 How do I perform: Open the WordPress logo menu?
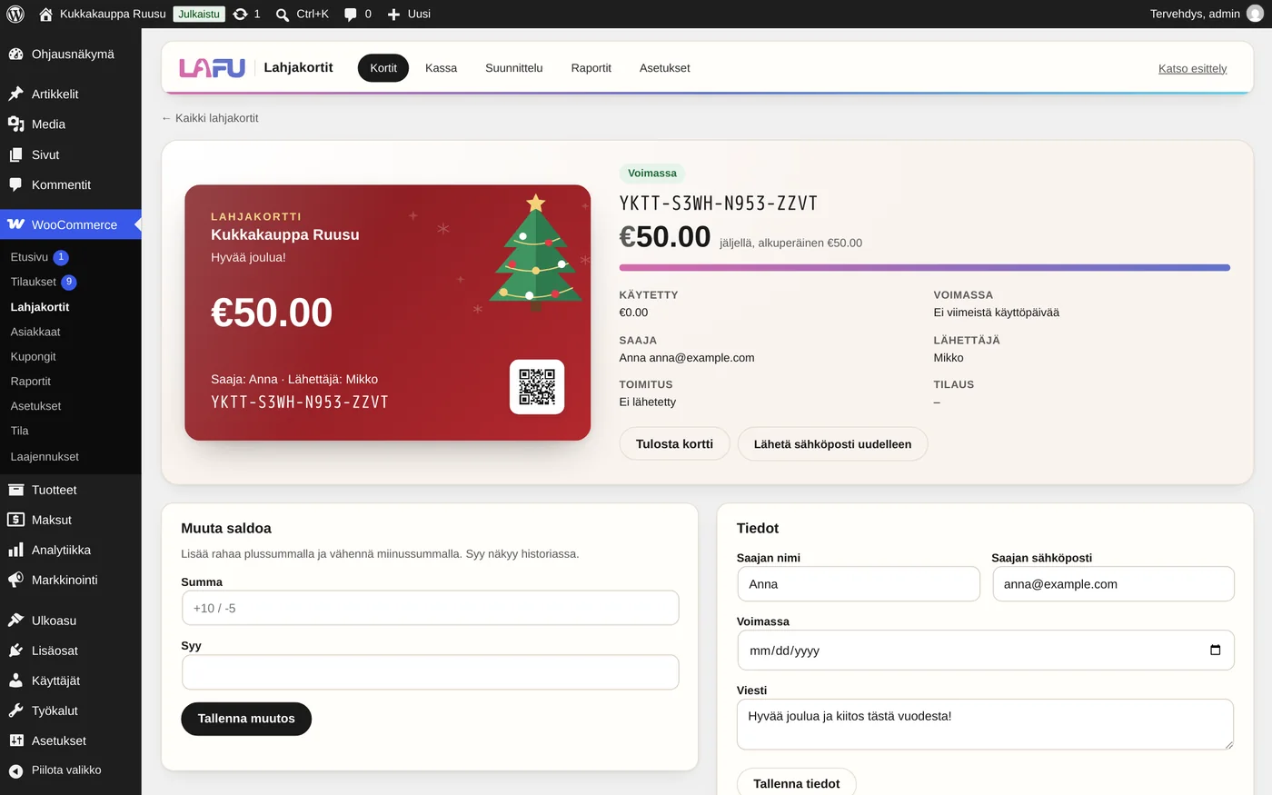(15, 14)
